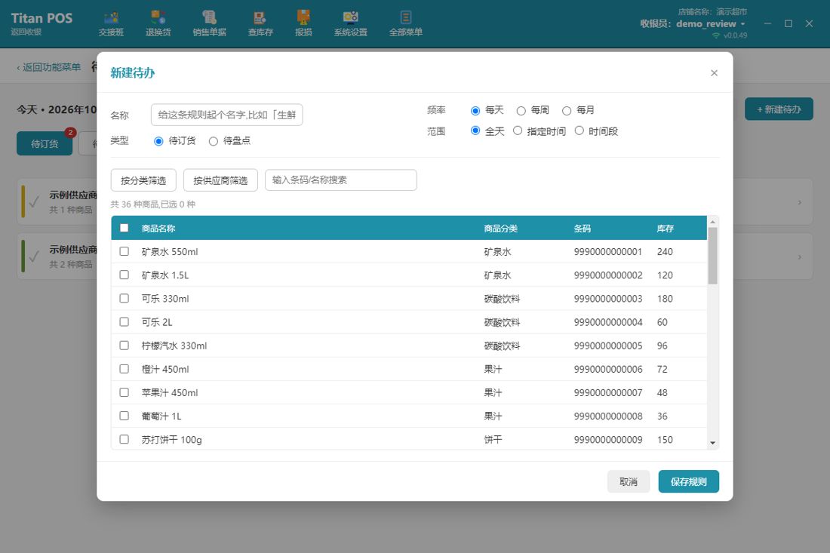Close the 新建待办 dialog with X

pyautogui.click(x=714, y=73)
